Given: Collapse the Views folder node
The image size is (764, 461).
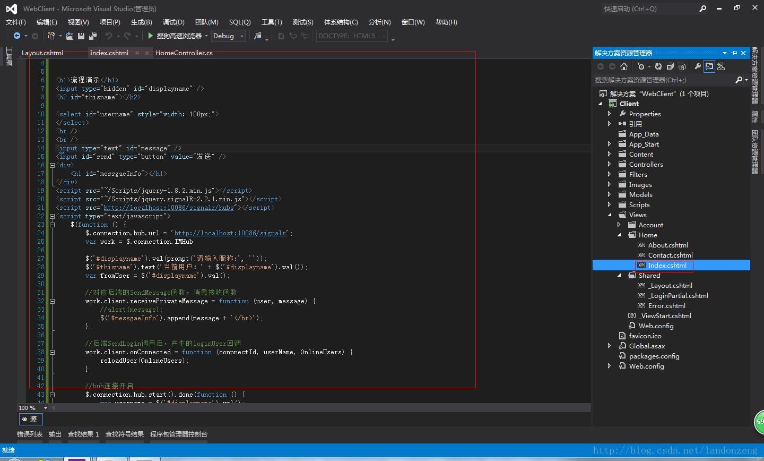Looking at the screenshot, I should point(609,215).
